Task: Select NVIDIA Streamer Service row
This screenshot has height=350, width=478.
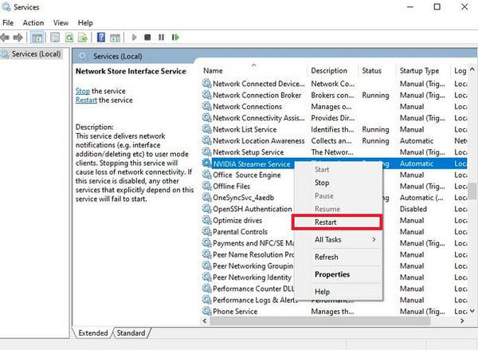Action: [334, 163]
